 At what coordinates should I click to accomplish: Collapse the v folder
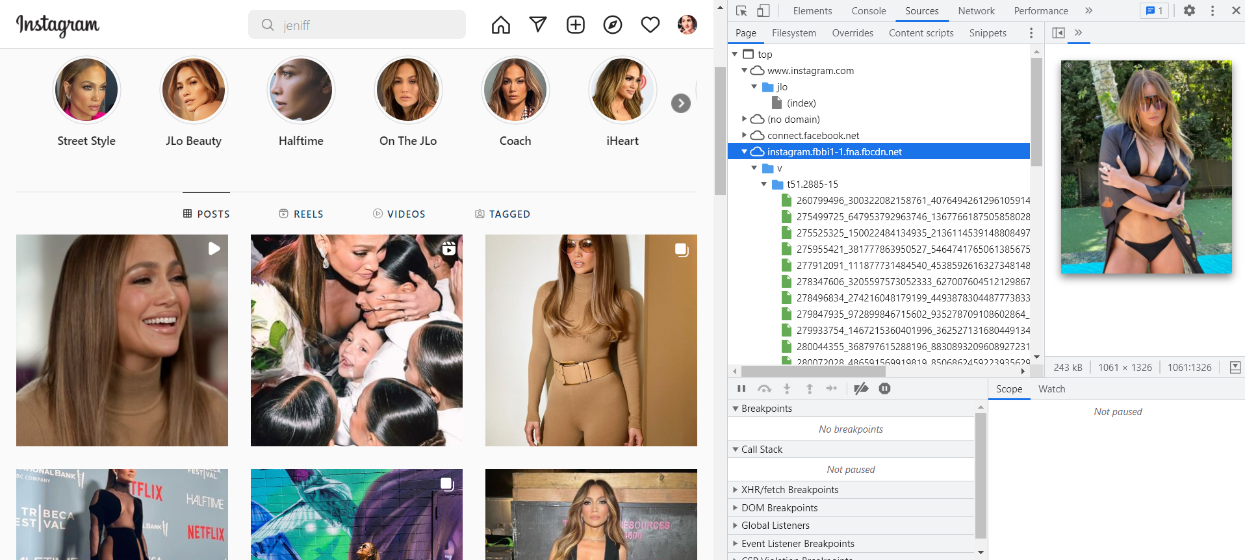[x=754, y=168]
